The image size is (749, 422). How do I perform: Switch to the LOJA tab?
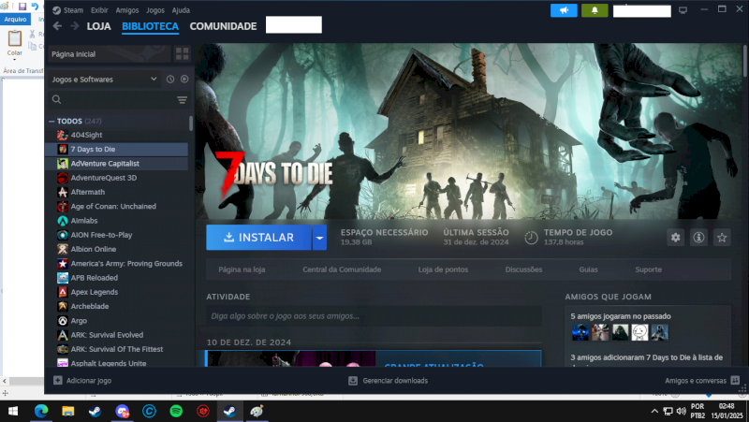98,26
